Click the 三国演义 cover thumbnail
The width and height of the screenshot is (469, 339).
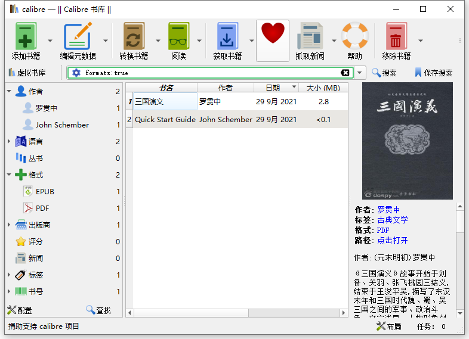407,141
